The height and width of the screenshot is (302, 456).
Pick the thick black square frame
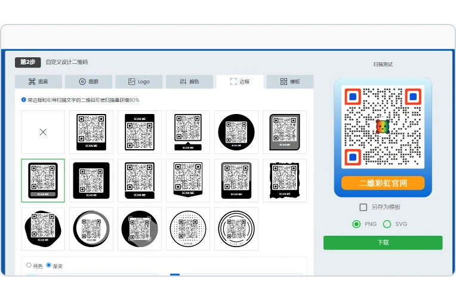(91, 180)
